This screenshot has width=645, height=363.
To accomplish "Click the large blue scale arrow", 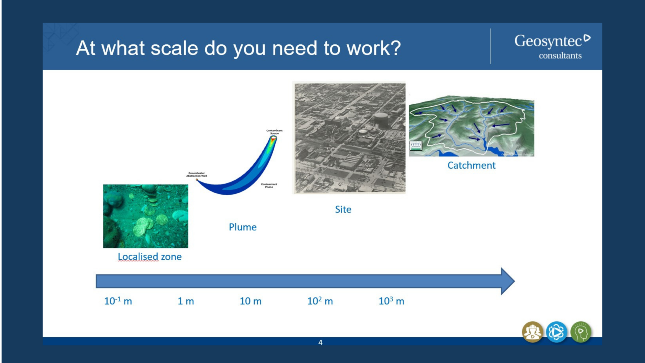I will tap(305, 281).
